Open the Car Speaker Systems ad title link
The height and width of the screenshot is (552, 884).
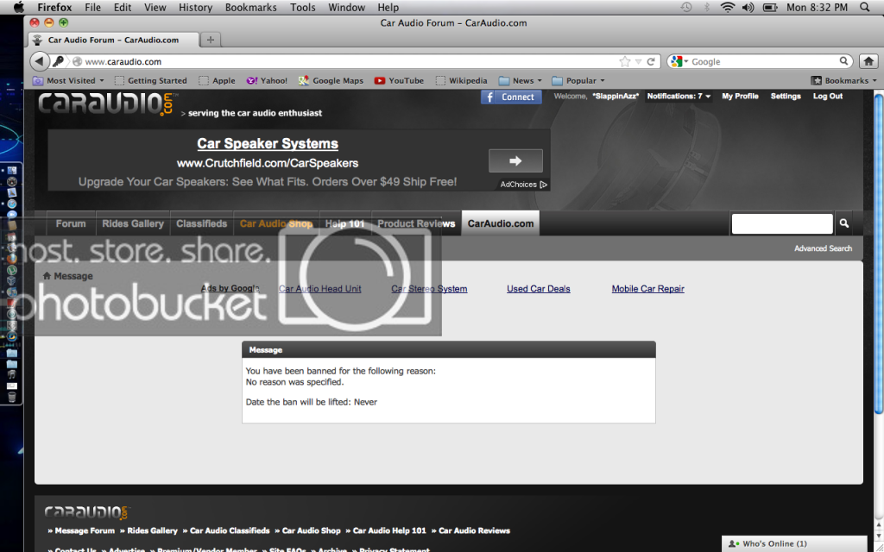coord(268,144)
